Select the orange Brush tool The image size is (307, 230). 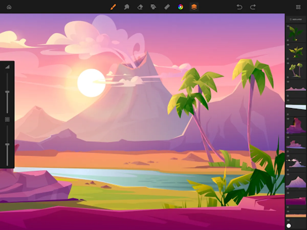click(113, 7)
